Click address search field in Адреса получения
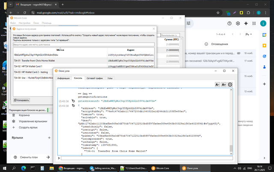Screen dimensions: 274x172 pyautogui.click(x=84, y=45)
